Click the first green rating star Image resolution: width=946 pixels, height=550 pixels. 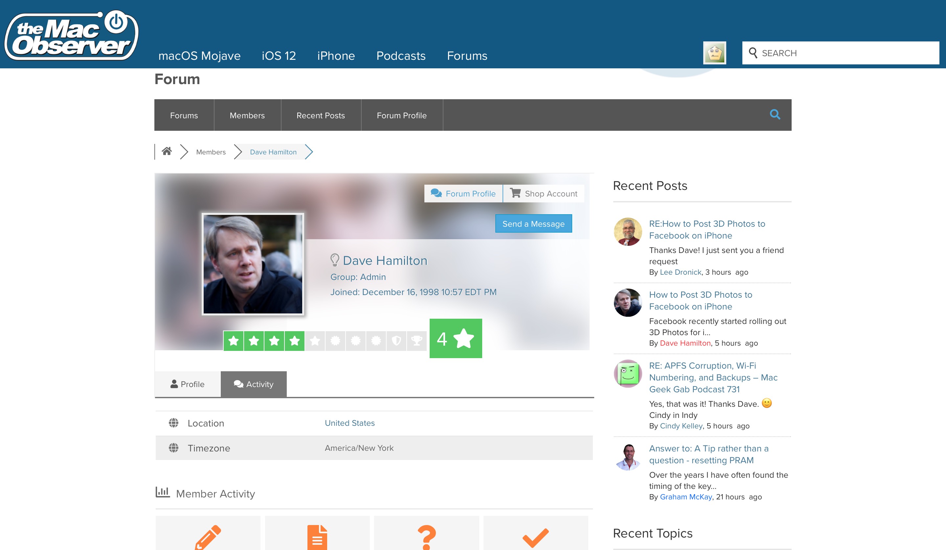point(234,341)
